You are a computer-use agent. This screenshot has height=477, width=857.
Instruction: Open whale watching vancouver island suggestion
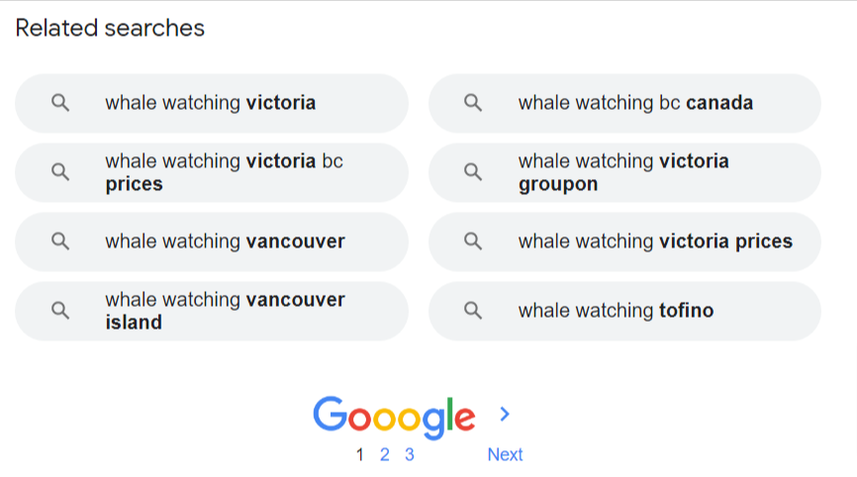pyautogui.click(x=225, y=311)
